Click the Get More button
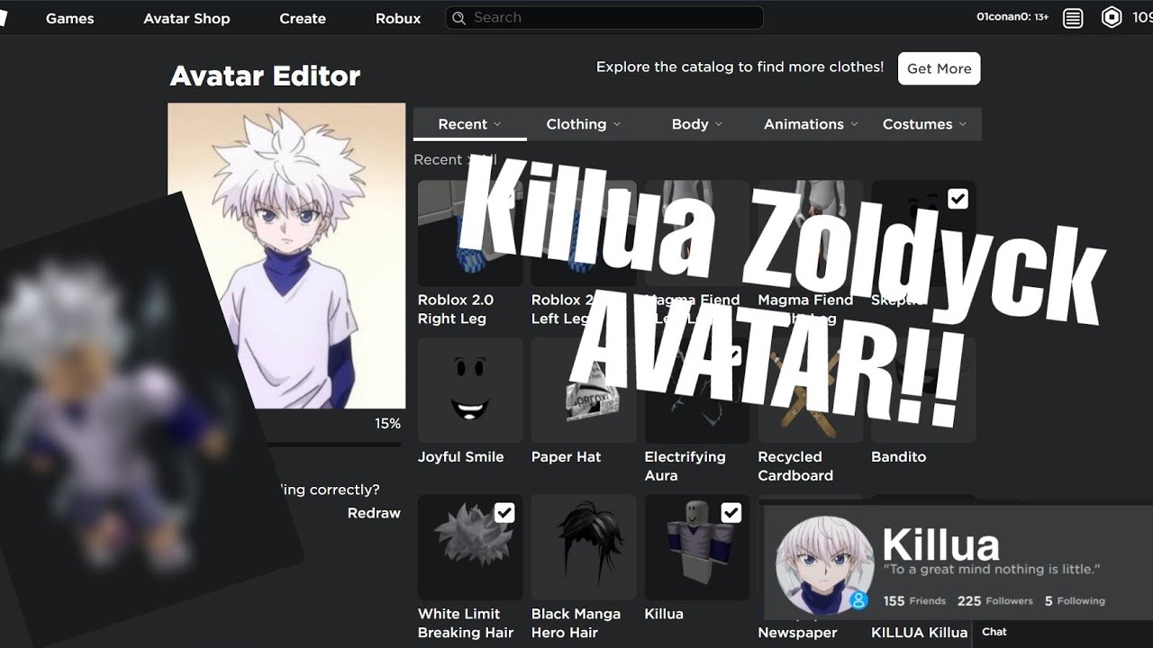 pos(939,68)
